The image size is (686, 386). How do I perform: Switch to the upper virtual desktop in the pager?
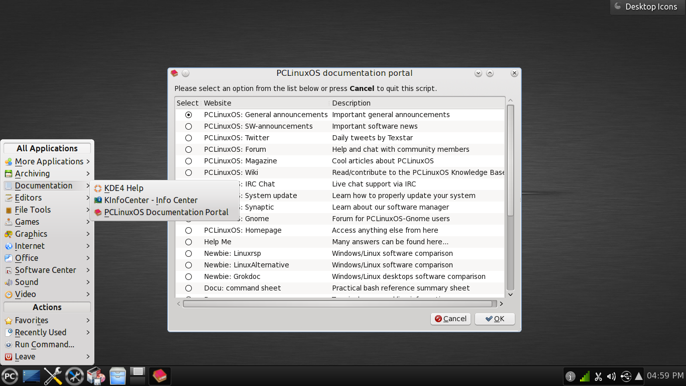click(x=138, y=371)
